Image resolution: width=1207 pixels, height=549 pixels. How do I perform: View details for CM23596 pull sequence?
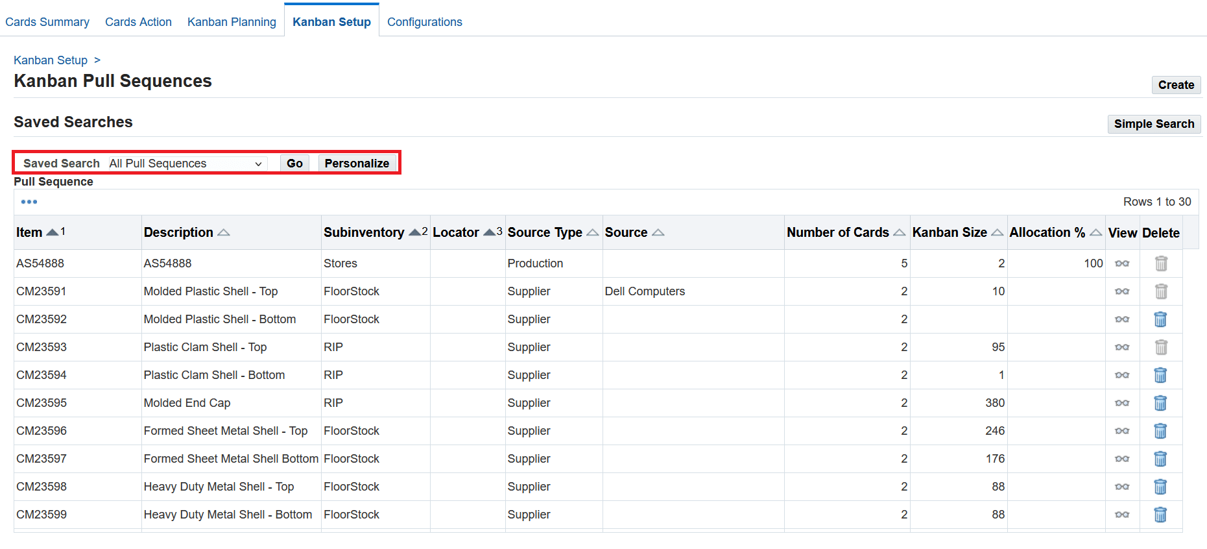pos(1122,431)
